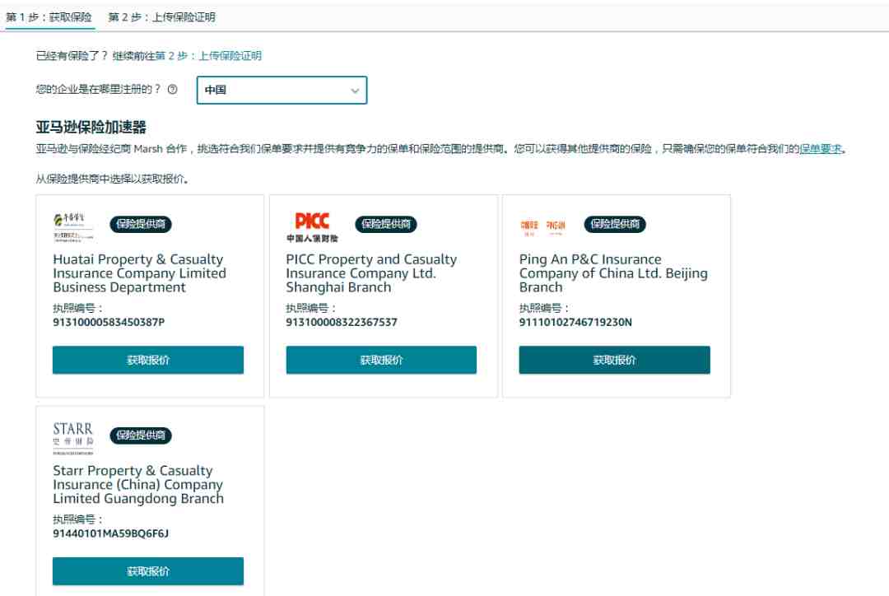Image resolution: width=889 pixels, height=596 pixels.
Task: Select PICC Property and Casualty company name
Action: [371, 273]
